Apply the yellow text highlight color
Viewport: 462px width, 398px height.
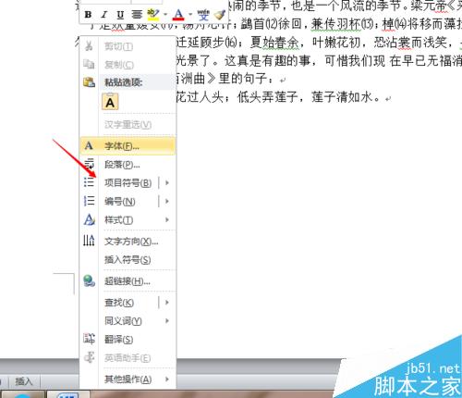click(153, 15)
